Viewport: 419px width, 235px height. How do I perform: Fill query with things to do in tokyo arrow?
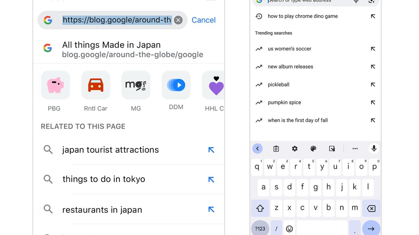click(x=211, y=180)
